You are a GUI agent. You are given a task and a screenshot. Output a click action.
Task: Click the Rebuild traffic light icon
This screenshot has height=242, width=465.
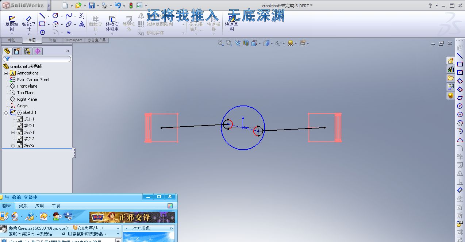click(131, 5)
